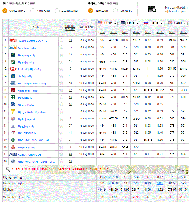Favorite Converse Bank with the star icon
The width and height of the screenshot is (191, 206).
(61, 47)
